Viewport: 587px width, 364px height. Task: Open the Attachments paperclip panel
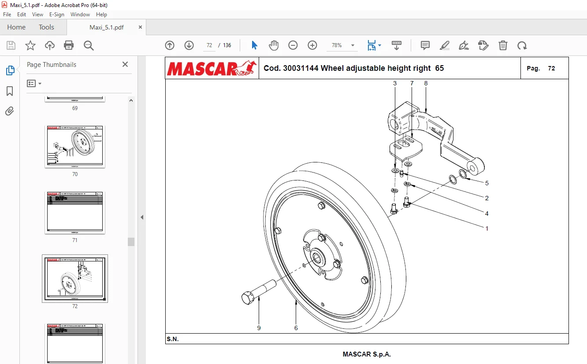click(10, 111)
